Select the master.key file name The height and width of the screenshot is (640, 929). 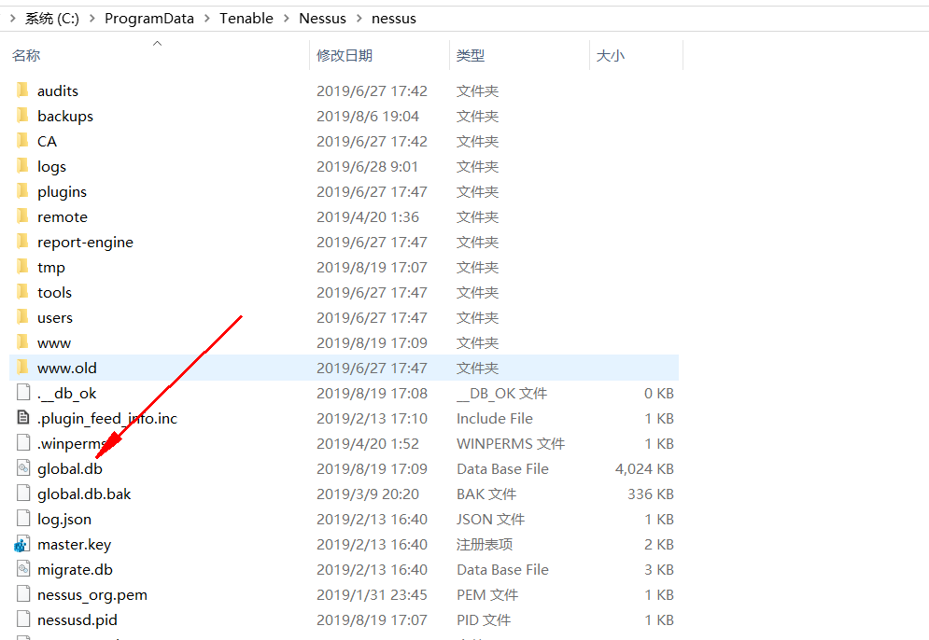(74, 544)
